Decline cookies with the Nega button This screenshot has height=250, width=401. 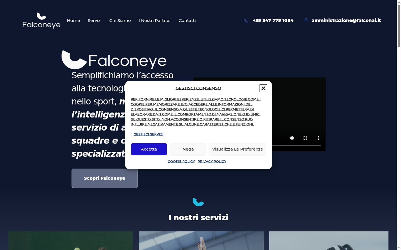188,149
